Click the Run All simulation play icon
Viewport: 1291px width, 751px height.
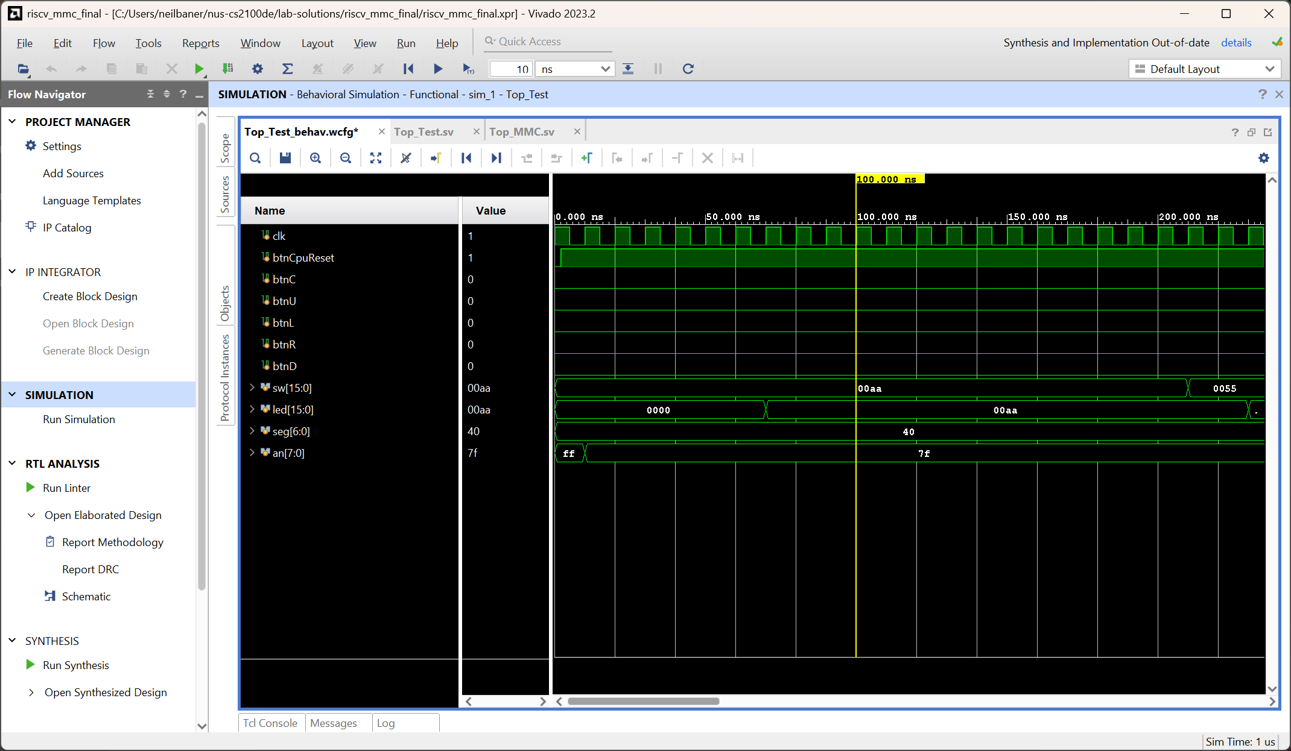(438, 69)
